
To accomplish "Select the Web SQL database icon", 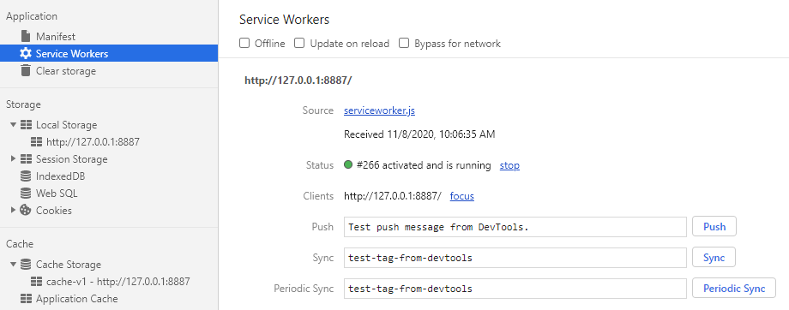I will [x=25, y=194].
